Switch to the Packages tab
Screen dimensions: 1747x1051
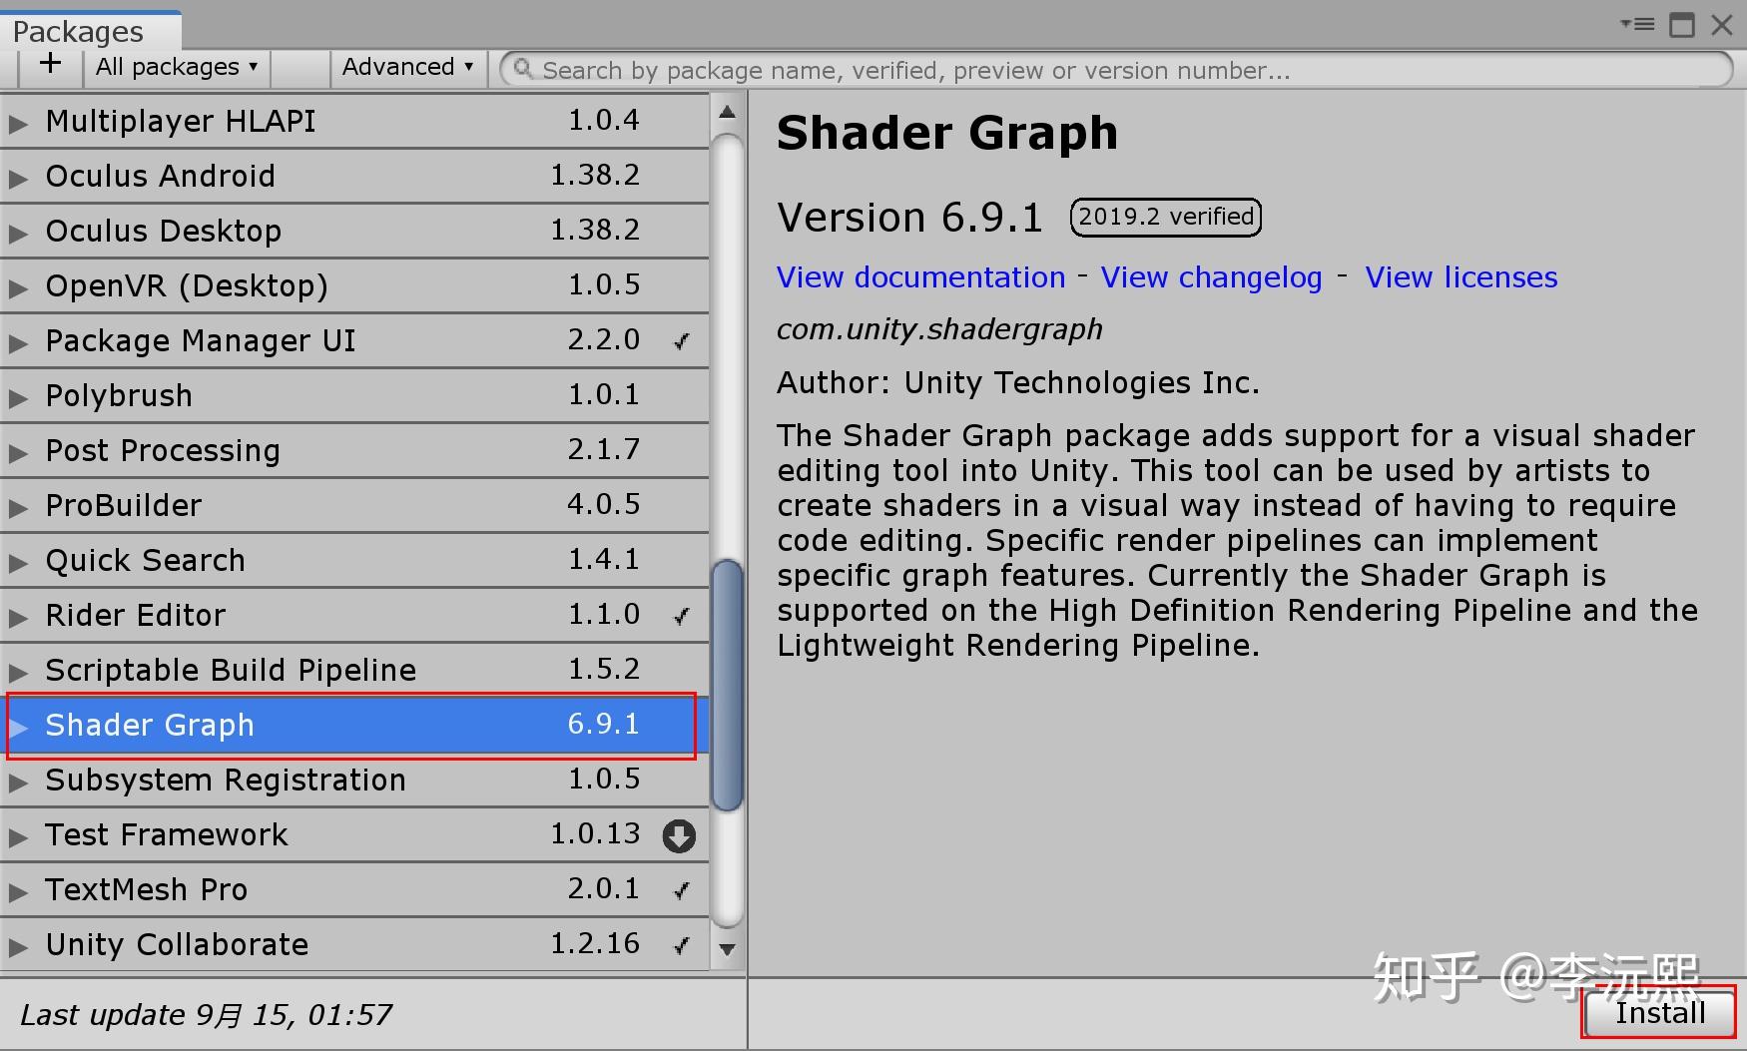[x=78, y=30]
